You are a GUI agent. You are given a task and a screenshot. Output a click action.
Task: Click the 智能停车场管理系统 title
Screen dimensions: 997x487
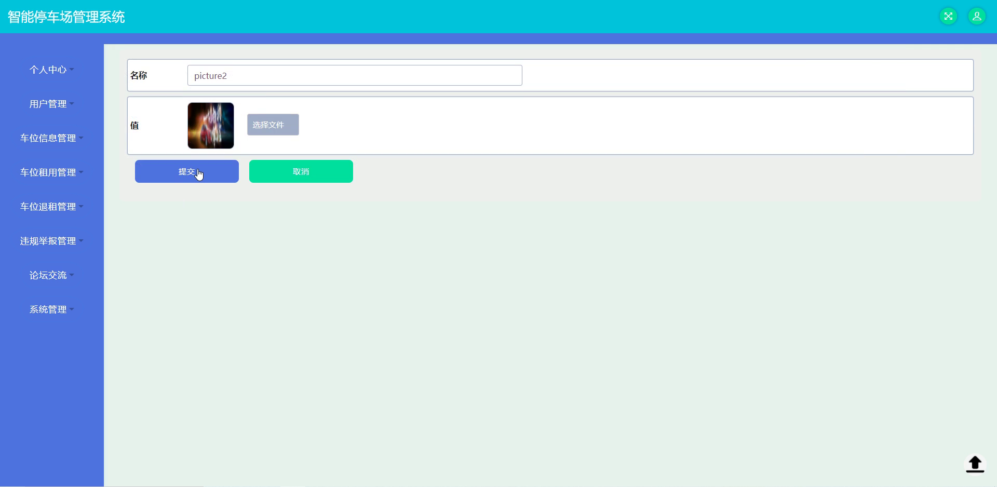[66, 17]
